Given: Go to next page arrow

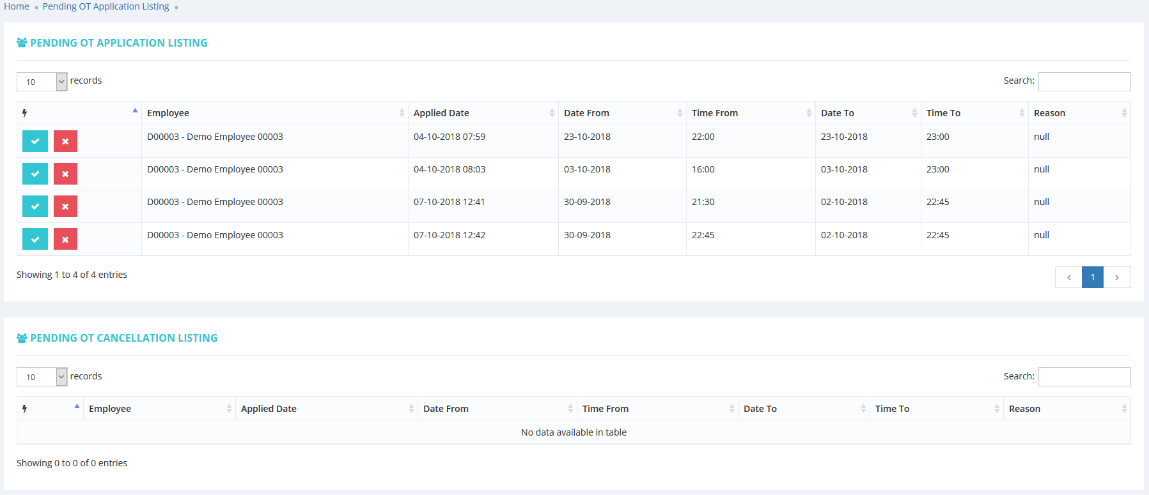Looking at the screenshot, I should pos(1116,277).
